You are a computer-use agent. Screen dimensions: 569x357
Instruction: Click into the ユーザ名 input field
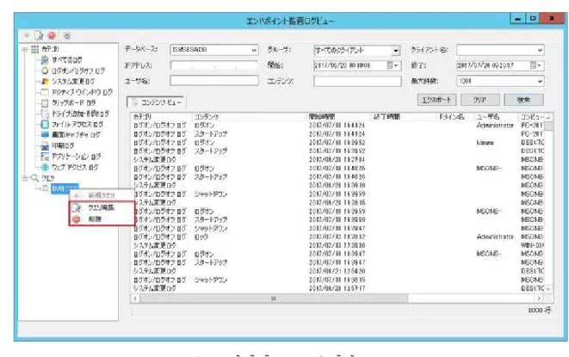tap(214, 81)
